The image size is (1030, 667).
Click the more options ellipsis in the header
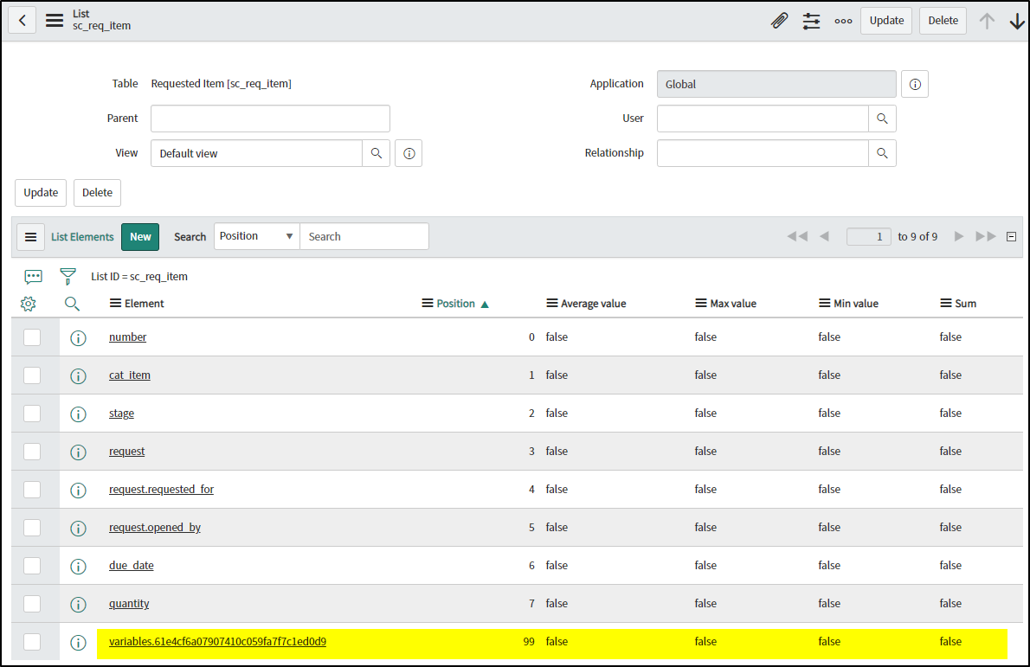coord(843,21)
